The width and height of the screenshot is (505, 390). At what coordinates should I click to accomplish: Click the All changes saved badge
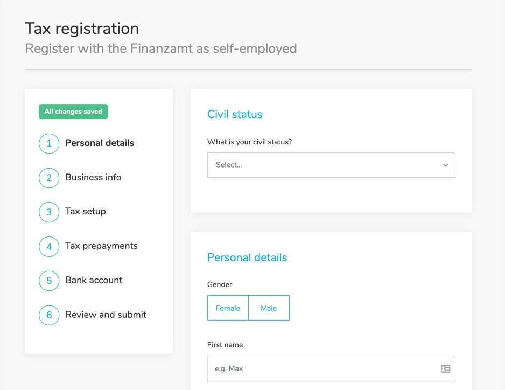(73, 112)
